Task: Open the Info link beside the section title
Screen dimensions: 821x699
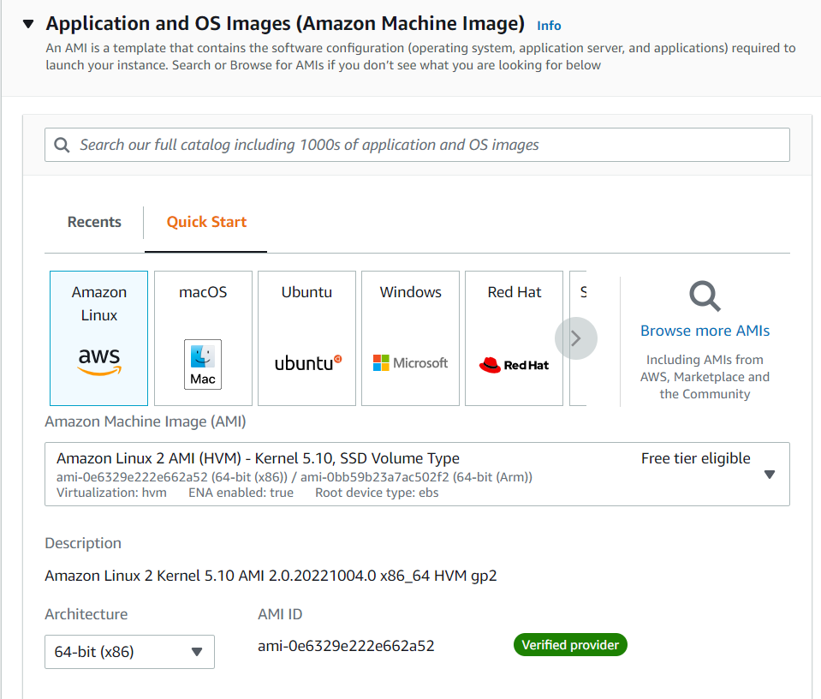Action: [x=549, y=26]
